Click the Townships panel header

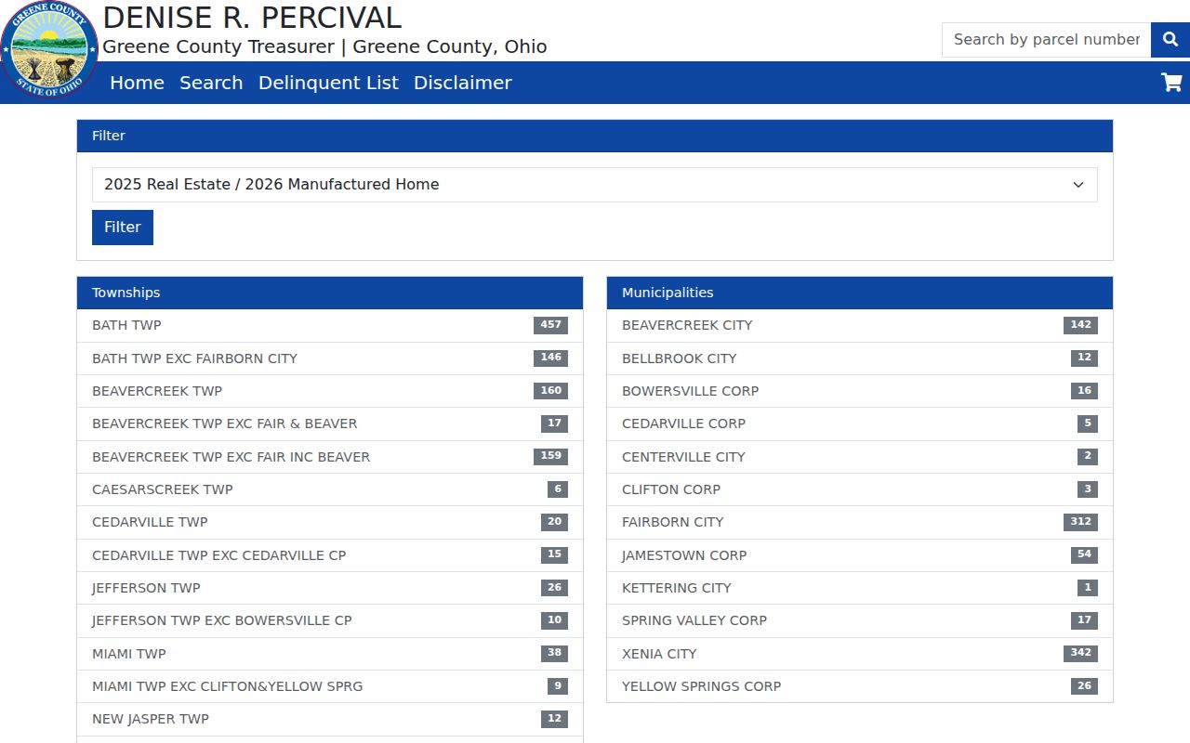click(x=330, y=293)
